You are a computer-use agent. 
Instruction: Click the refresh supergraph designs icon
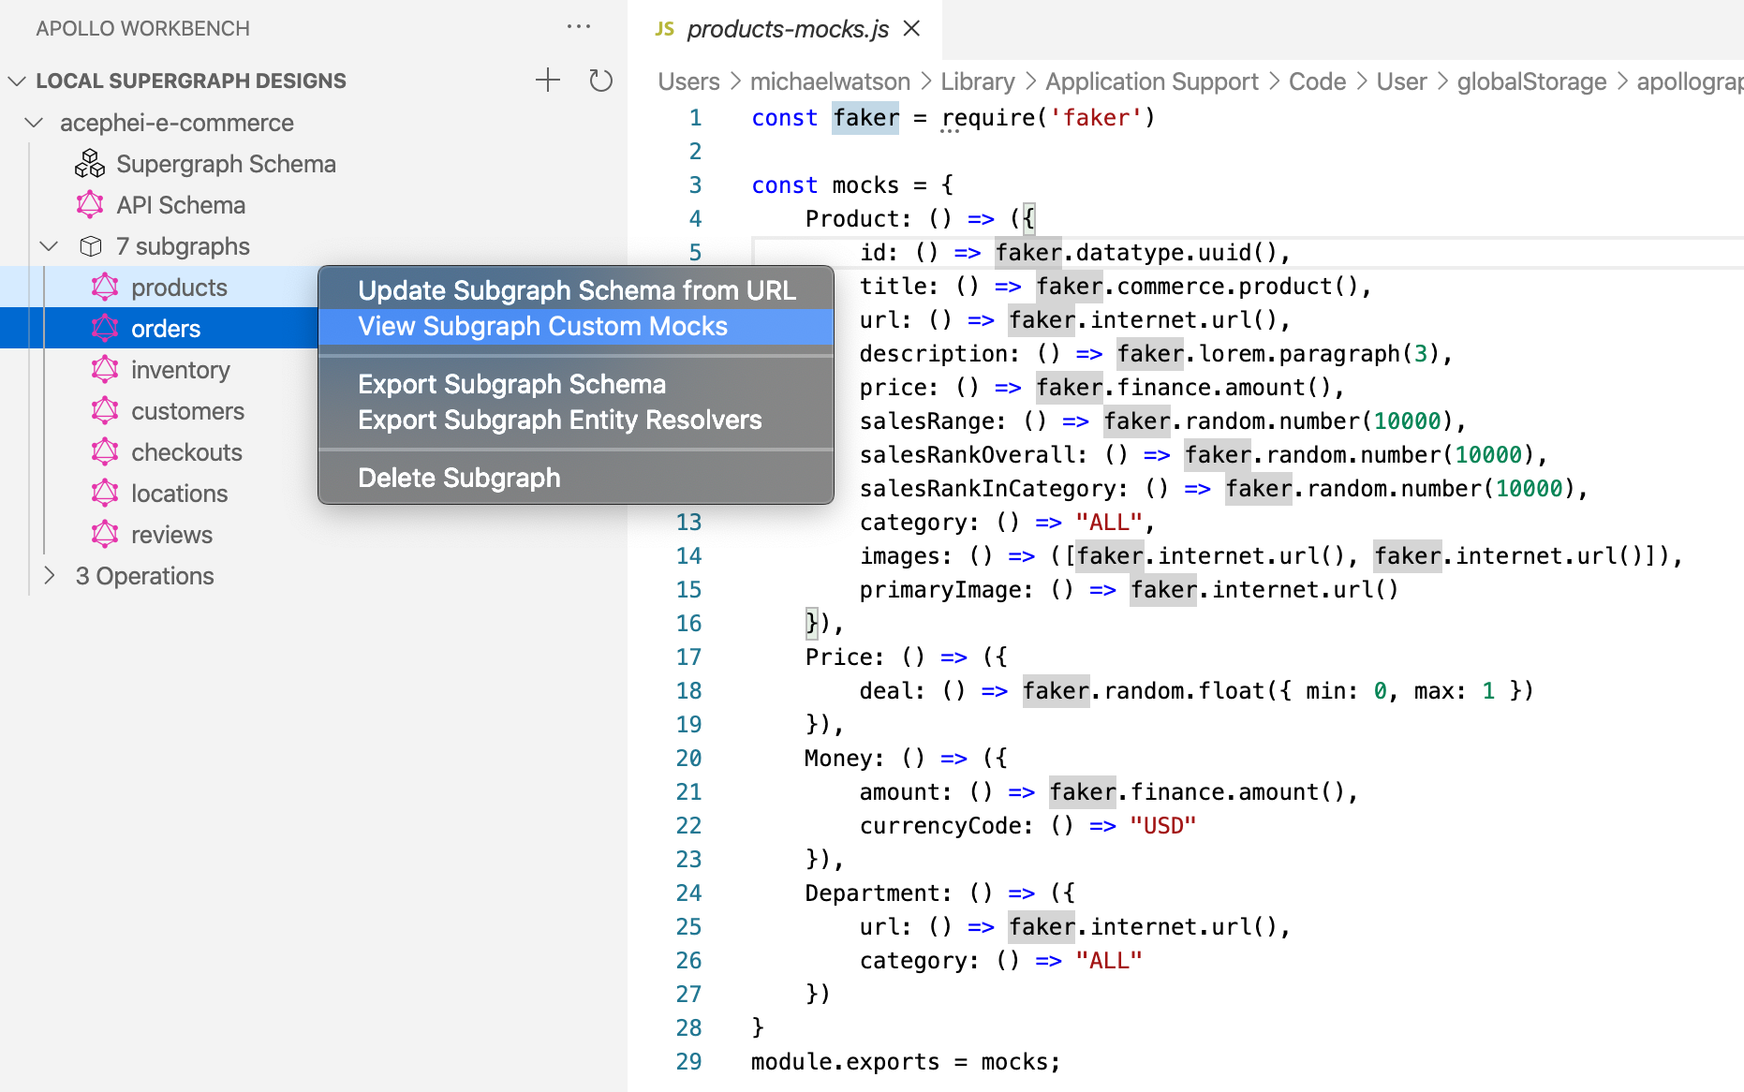coord(600,81)
